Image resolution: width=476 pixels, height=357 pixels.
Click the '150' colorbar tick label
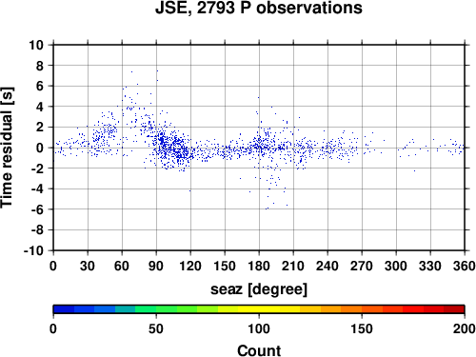(x=362, y=328)
